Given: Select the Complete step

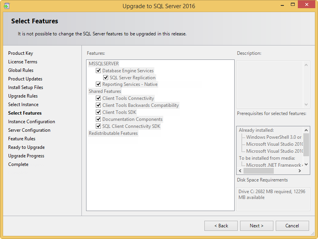Looking at the screenshot, I should click(18, 164).
